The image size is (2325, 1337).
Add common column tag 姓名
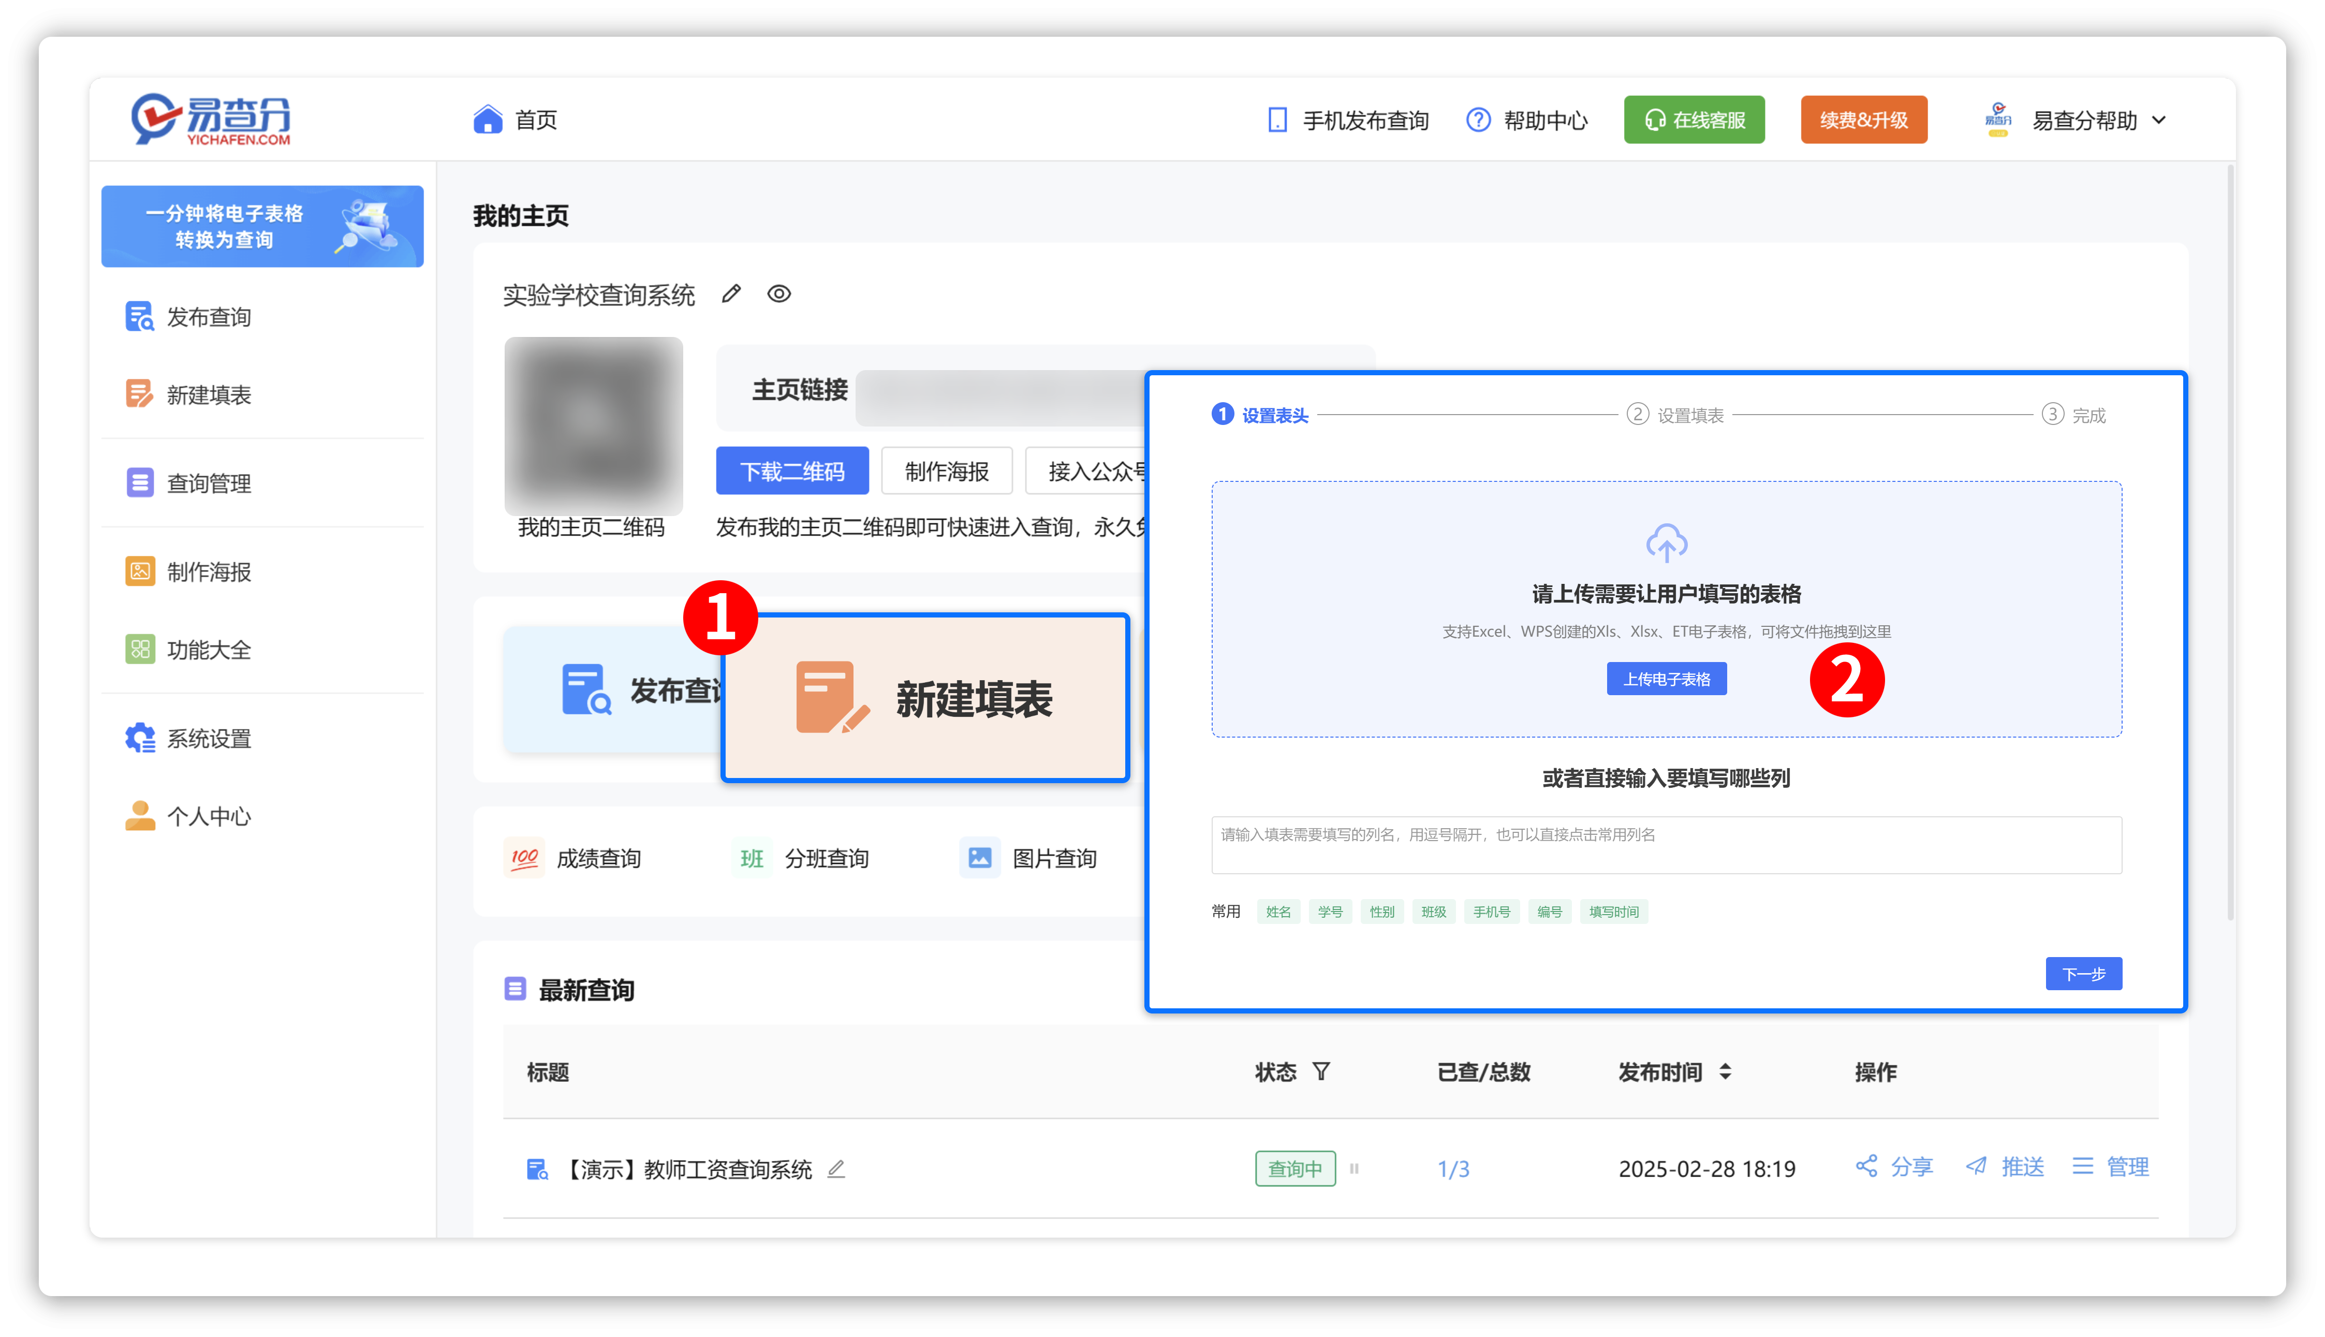click(1278, 912)
